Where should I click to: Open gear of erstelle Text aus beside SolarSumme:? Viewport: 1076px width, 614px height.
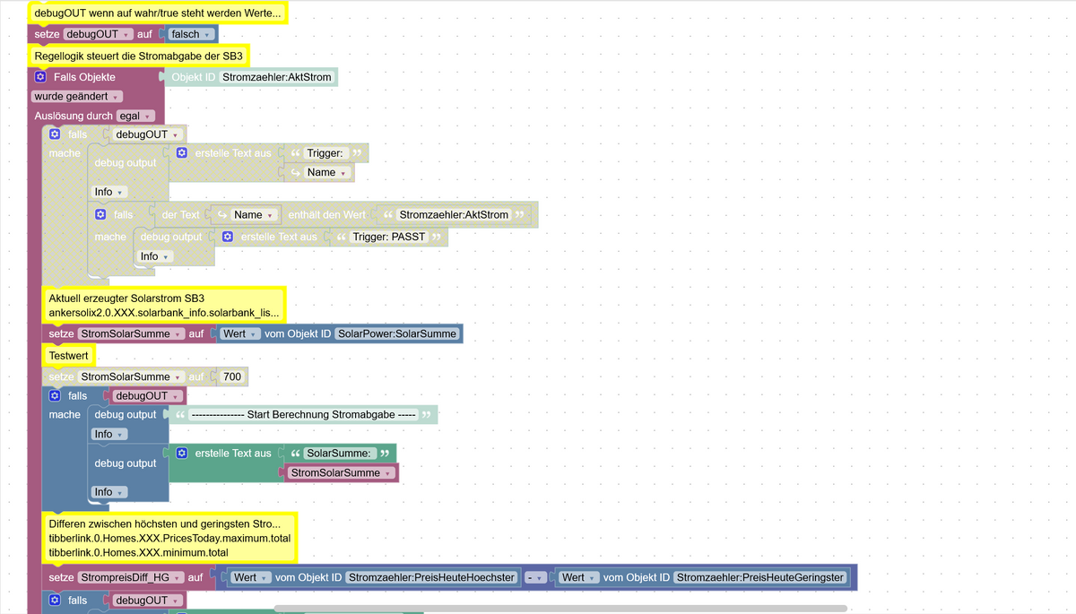(182, 454)
